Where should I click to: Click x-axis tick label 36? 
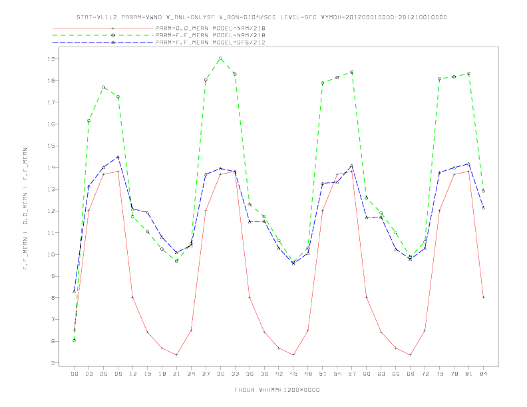[x=250, y=374]
